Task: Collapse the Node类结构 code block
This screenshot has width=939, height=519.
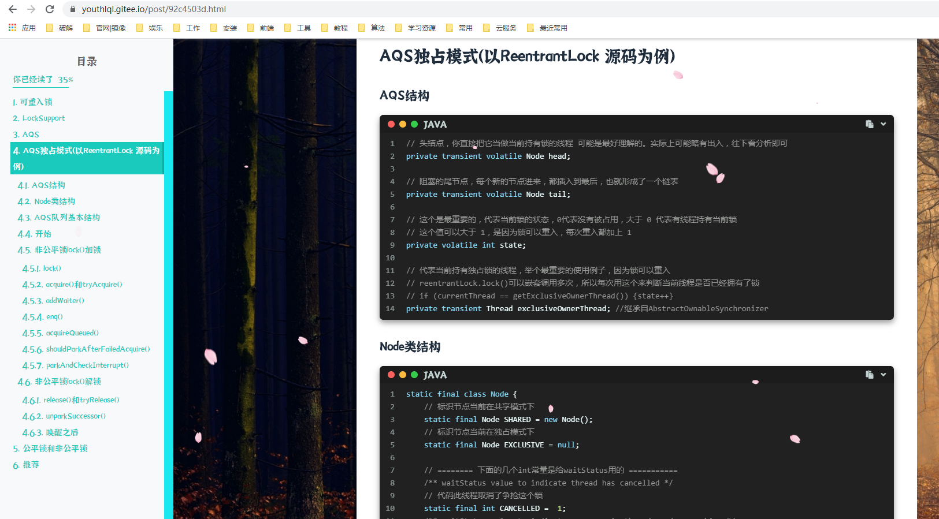Action: (883, 375)
